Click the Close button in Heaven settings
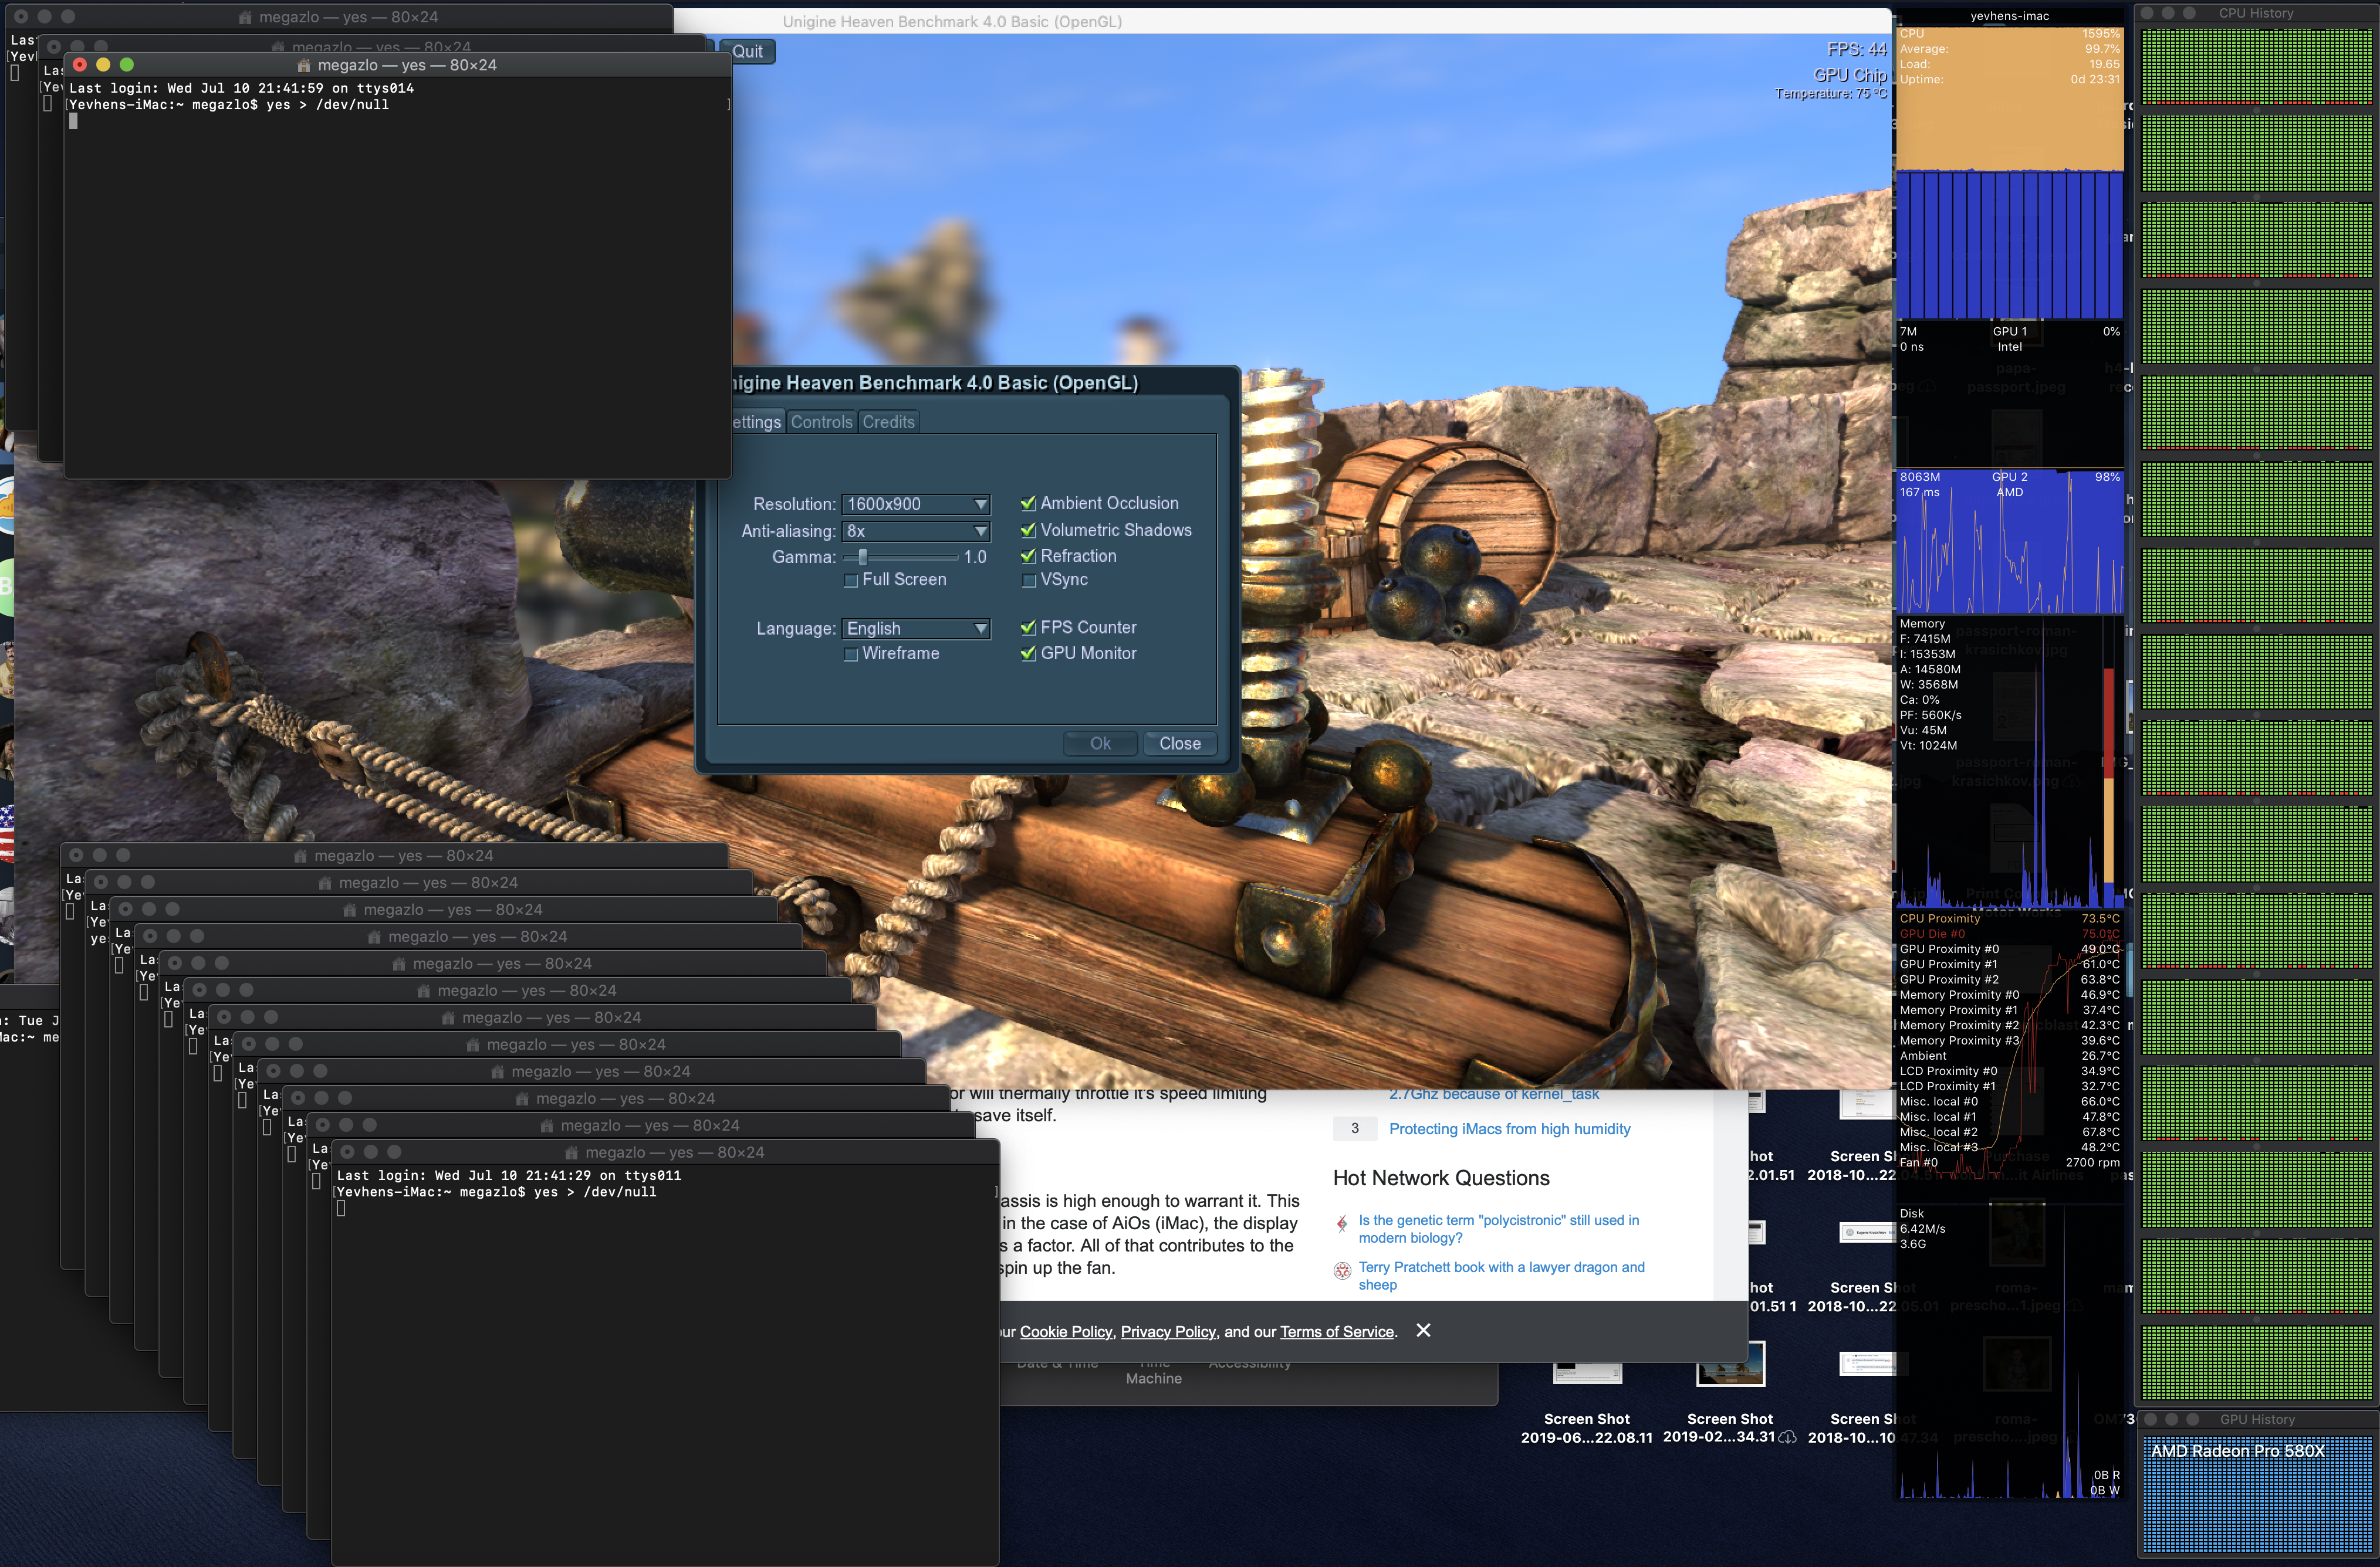 coord(1180,744)
